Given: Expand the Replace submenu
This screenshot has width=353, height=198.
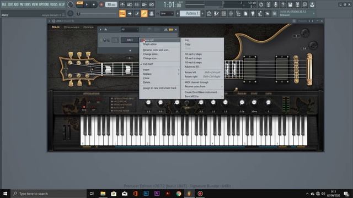Looking at the screenshot, I should coord(159,74).
